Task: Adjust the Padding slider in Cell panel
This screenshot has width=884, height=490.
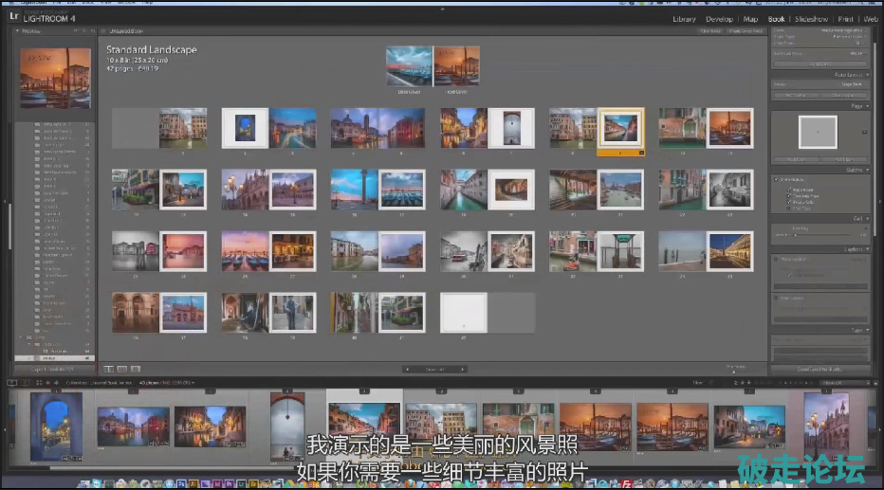Action: (797, 234)
